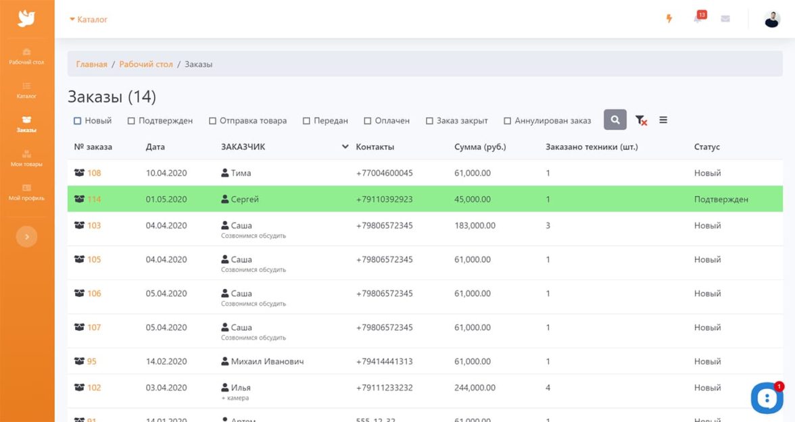Expand the sidebar with arrow button

[26, 236]
